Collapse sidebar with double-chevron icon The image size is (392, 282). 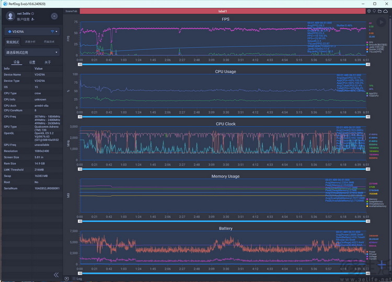pos(56,275)
